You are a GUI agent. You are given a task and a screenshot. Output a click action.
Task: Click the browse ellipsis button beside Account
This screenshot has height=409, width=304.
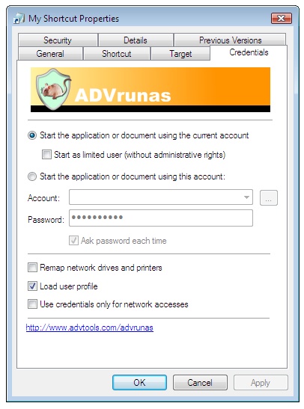pyautogui.click(x=269, y=197)
